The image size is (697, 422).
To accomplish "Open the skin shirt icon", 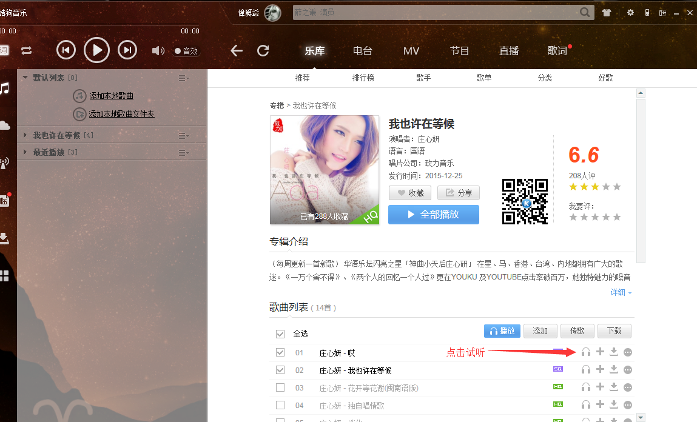I will pos(607,13).
